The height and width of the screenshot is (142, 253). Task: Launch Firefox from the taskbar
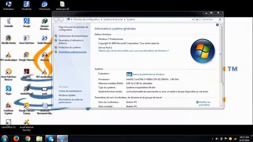[x=16, y=138]
